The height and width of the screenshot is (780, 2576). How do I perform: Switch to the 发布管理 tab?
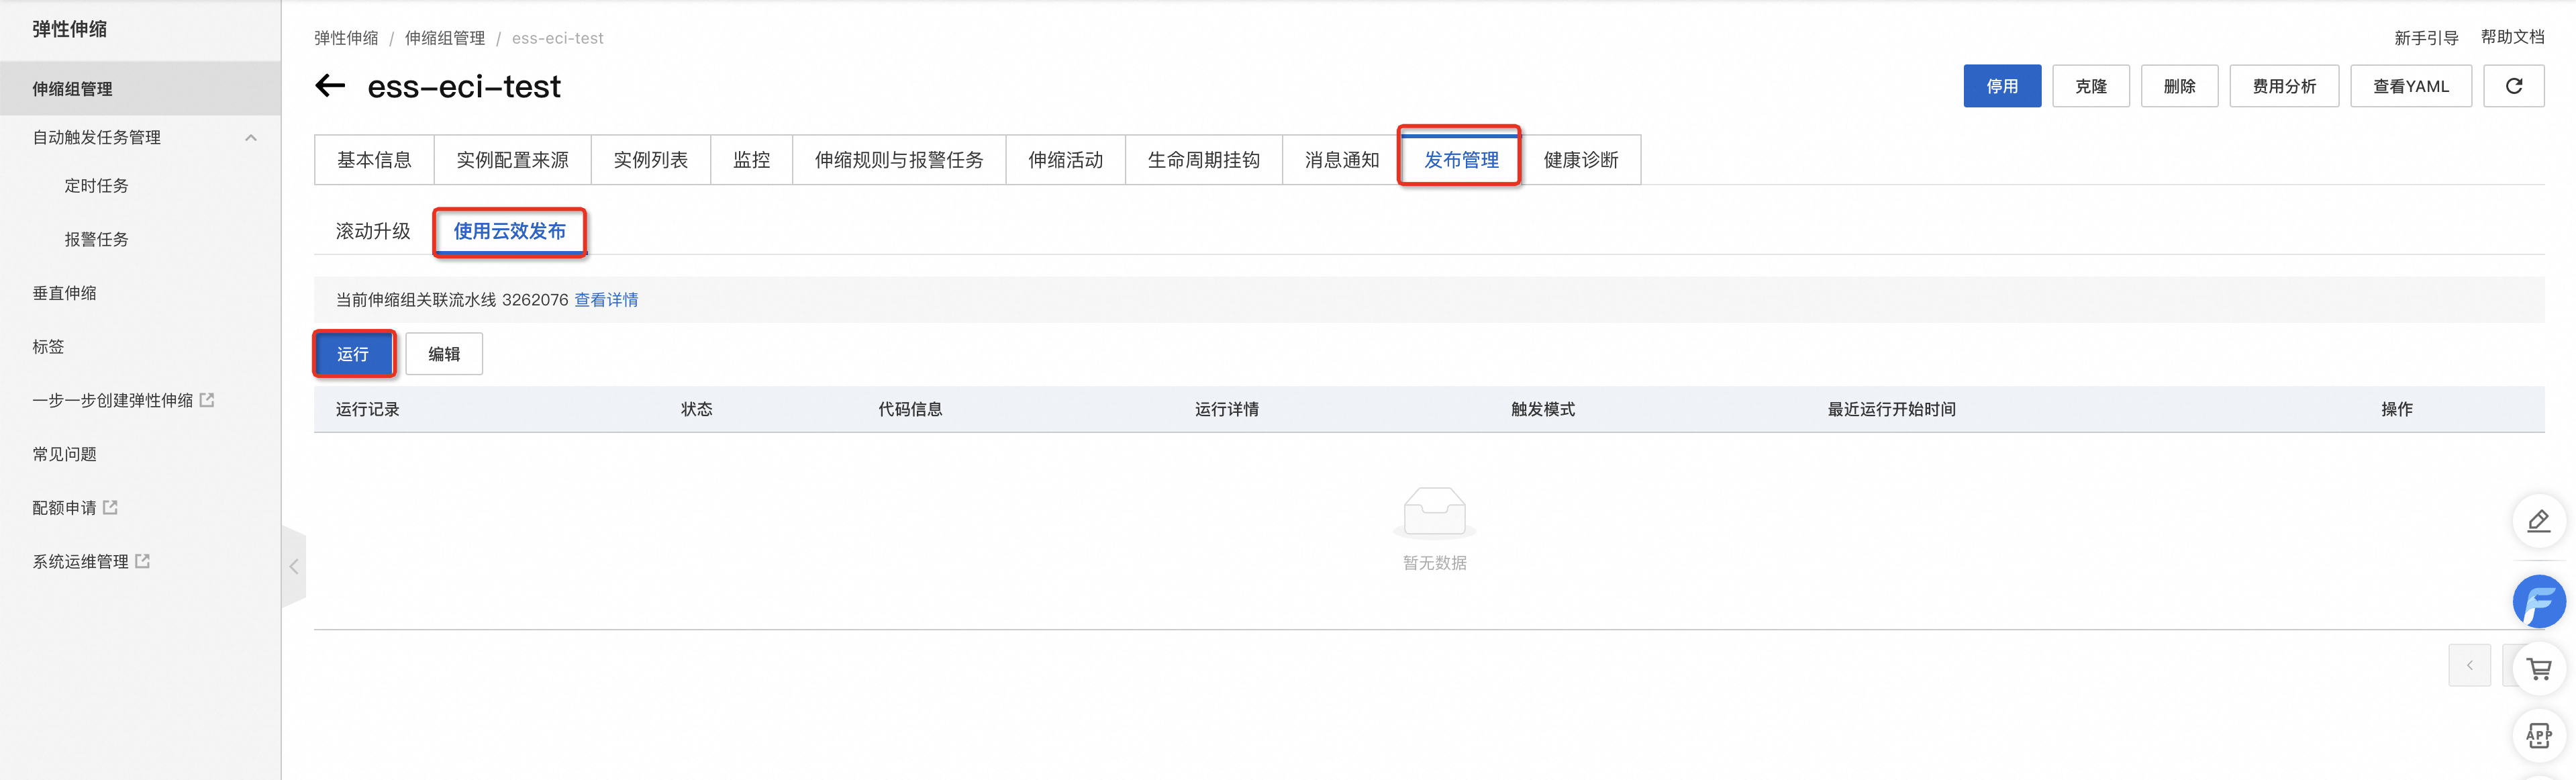pyautogui.click(x=1460, y=160)
